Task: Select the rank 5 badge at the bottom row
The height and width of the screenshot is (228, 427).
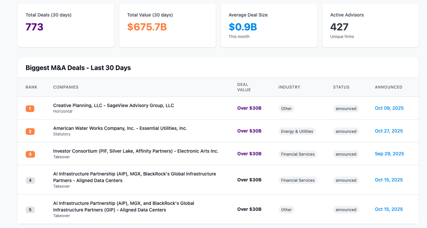Action: (x=30, y=209)
